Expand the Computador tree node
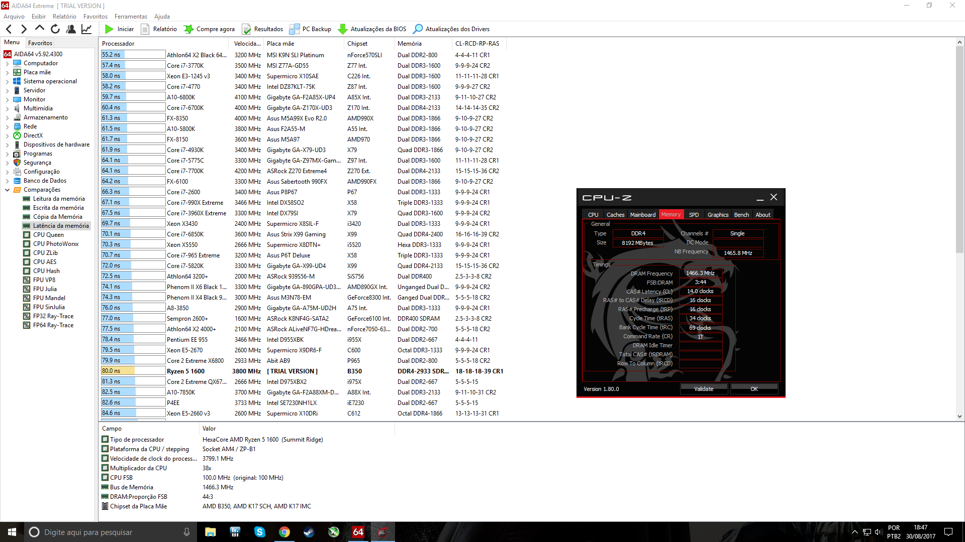The image size is (965, 542). pos(7,64)
